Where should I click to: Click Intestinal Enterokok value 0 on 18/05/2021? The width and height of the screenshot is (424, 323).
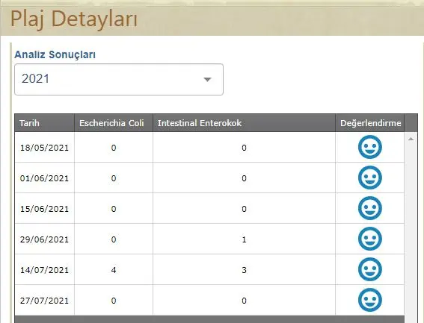pos(244,148)
